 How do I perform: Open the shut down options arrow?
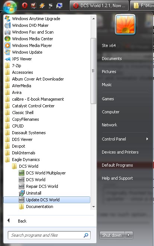point(129,235)
